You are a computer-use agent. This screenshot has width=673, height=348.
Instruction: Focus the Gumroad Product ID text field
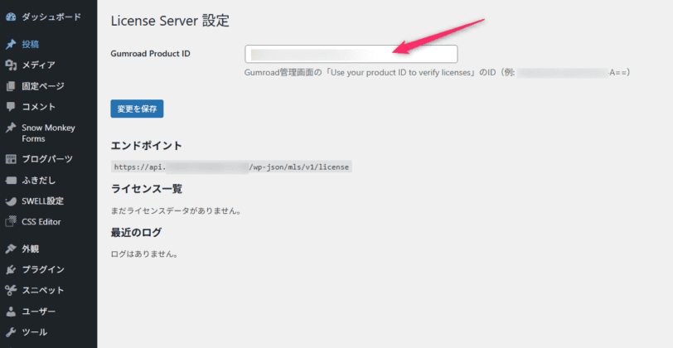[x=351, y=54]
